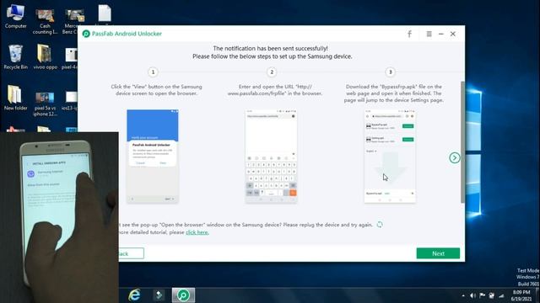Click the step 1 phone illustration
This screenshot has width=540, height=303.
pos(153,157)
